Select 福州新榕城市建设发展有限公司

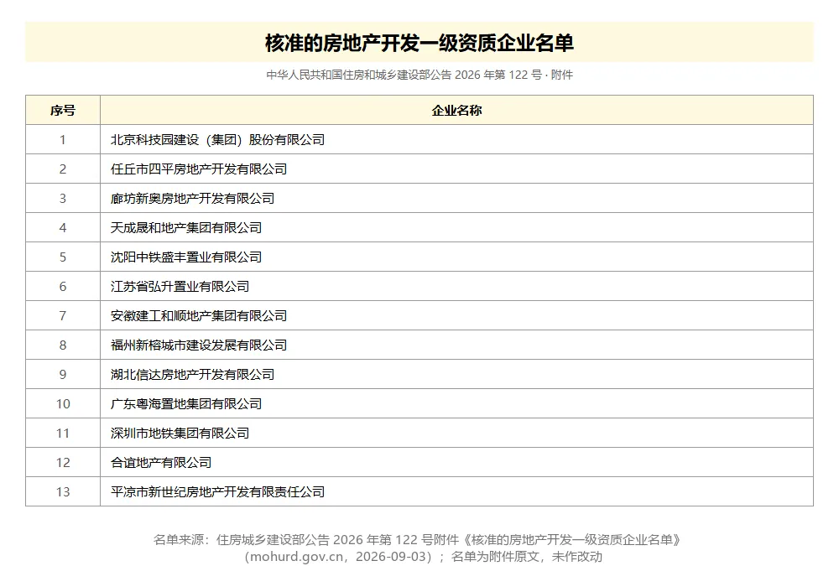pos(199,345)
